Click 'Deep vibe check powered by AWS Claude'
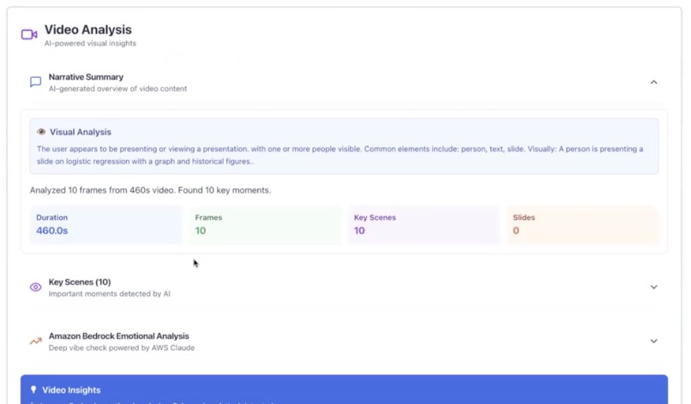This screenshot has width=691, height=404. [122, 348]
